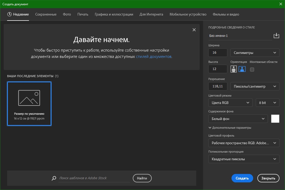Switch to the Печать tab
This screenshot has height=190, width=285.
point(83,14)
